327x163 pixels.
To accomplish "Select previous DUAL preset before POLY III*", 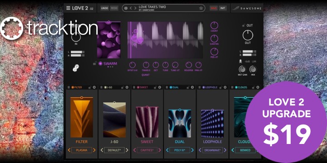I will coord(167,150).
